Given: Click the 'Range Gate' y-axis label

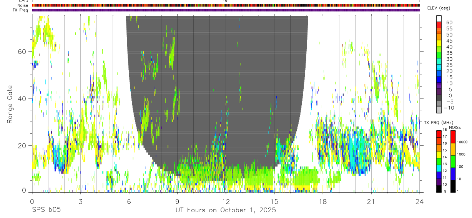Looking at the screenshot, I should tap(10, 105).
